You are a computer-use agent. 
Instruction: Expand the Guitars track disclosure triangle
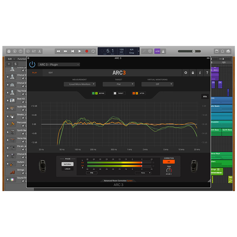coord(8,164)
